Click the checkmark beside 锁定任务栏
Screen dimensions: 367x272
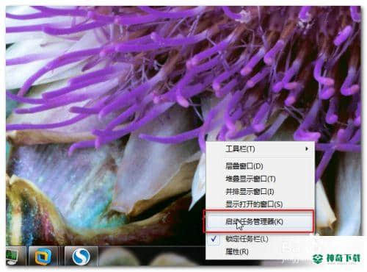(214, 238)
